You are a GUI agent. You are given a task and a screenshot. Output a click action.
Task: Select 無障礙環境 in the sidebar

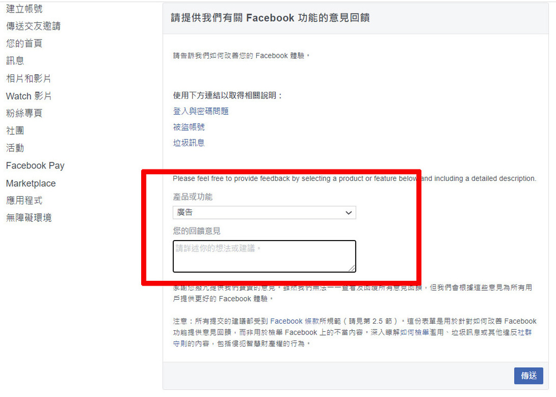pyautogui.click(x=29, y=218)
